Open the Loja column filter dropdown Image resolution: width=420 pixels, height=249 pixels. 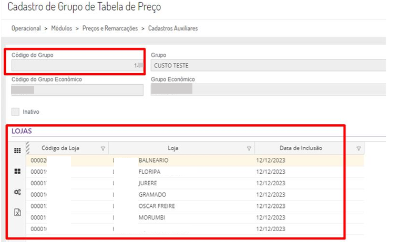tap(249, 148)
